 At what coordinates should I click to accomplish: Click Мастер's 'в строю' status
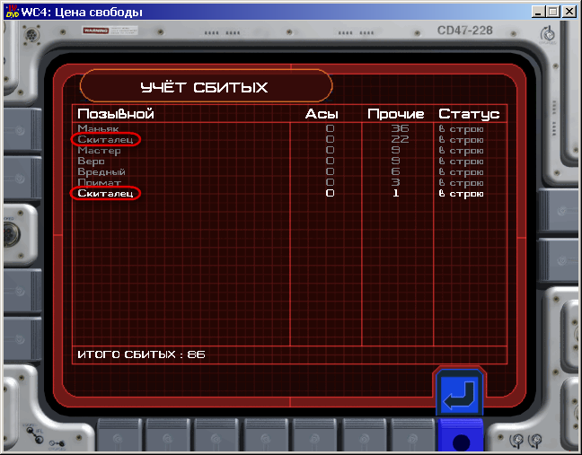point(461,151)
